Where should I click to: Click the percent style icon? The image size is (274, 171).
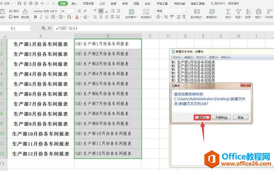[x=166, y=17]
